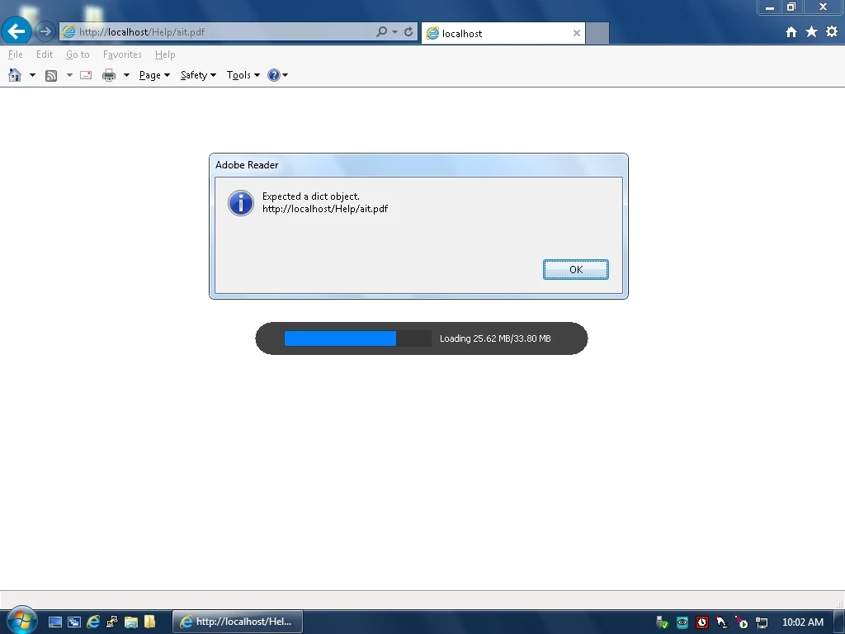The width and height of the screenshot is (845, 634).
Task: Click the Print icon
Action: pyautogui.click(x=109, y=75)
